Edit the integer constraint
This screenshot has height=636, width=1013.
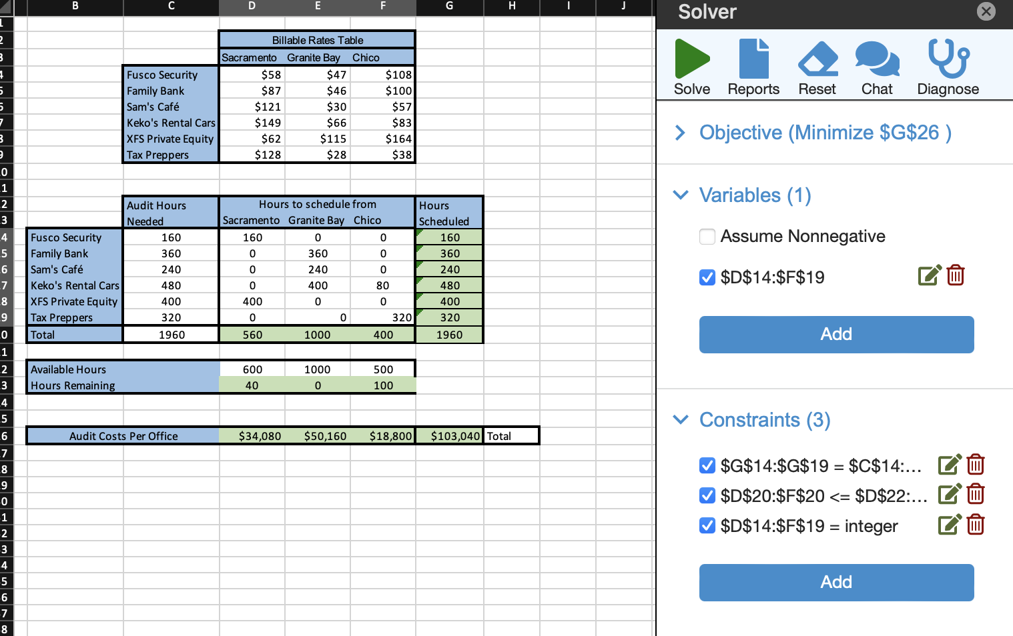click(x=950, y=525)
